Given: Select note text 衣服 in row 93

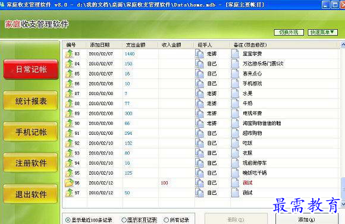Looking at the screenshot, I should (247, 153).
